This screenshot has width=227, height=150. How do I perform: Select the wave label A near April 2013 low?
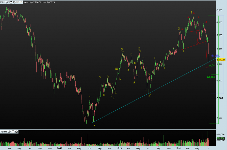(134, 82)
